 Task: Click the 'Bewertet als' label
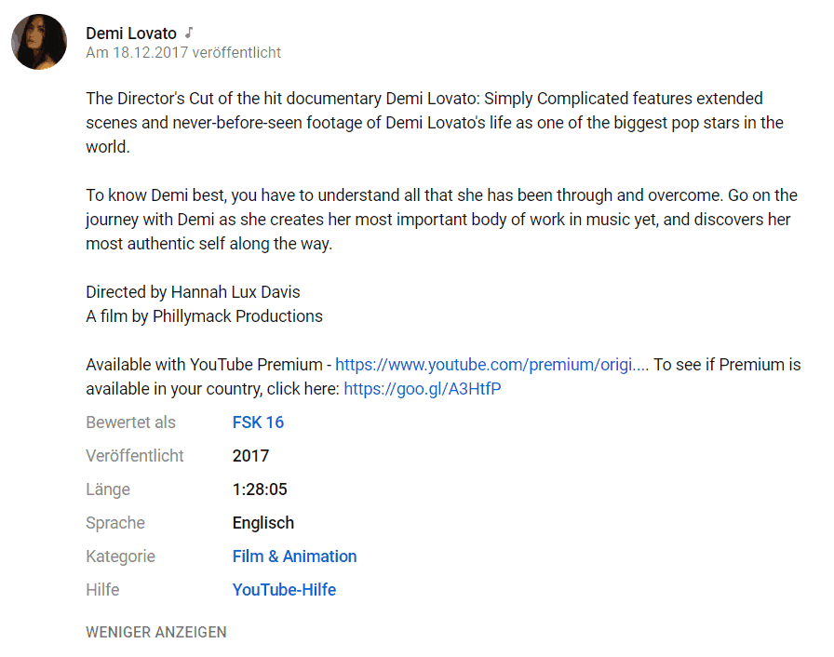[x=131, y=422]
